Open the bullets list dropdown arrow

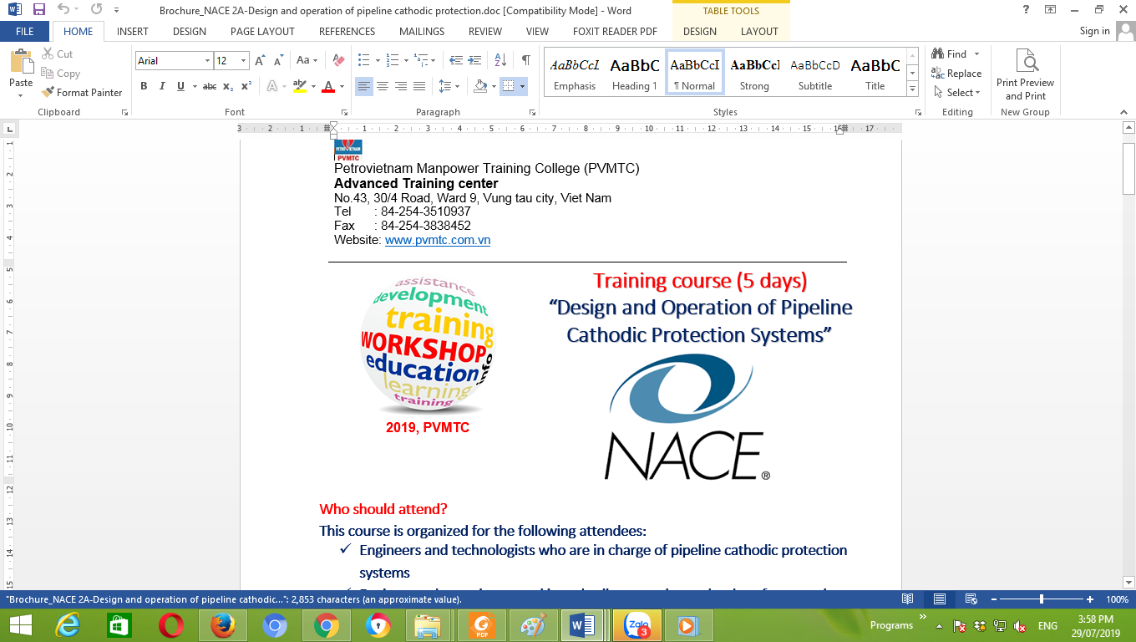pyautogui.click(x=376, y=60)
